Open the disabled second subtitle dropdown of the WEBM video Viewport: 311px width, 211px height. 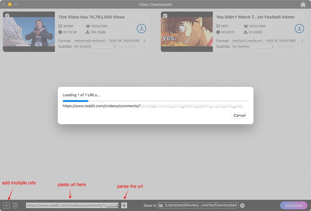pos(132,46)
